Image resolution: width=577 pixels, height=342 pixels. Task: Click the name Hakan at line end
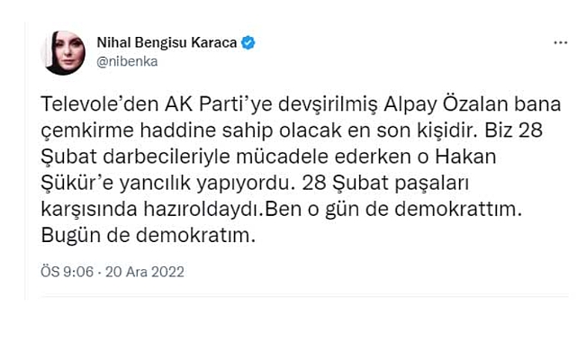[x=465, y=157]
